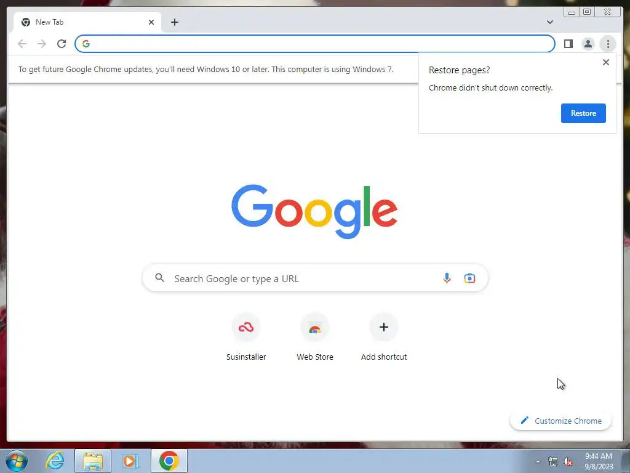Click the browser back arrow
This screenshot has height=473, width=630.
coord(22,44)
